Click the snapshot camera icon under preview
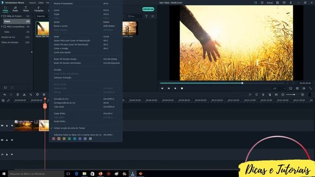Viewport: 315px width, 177px height. point(297,88)
